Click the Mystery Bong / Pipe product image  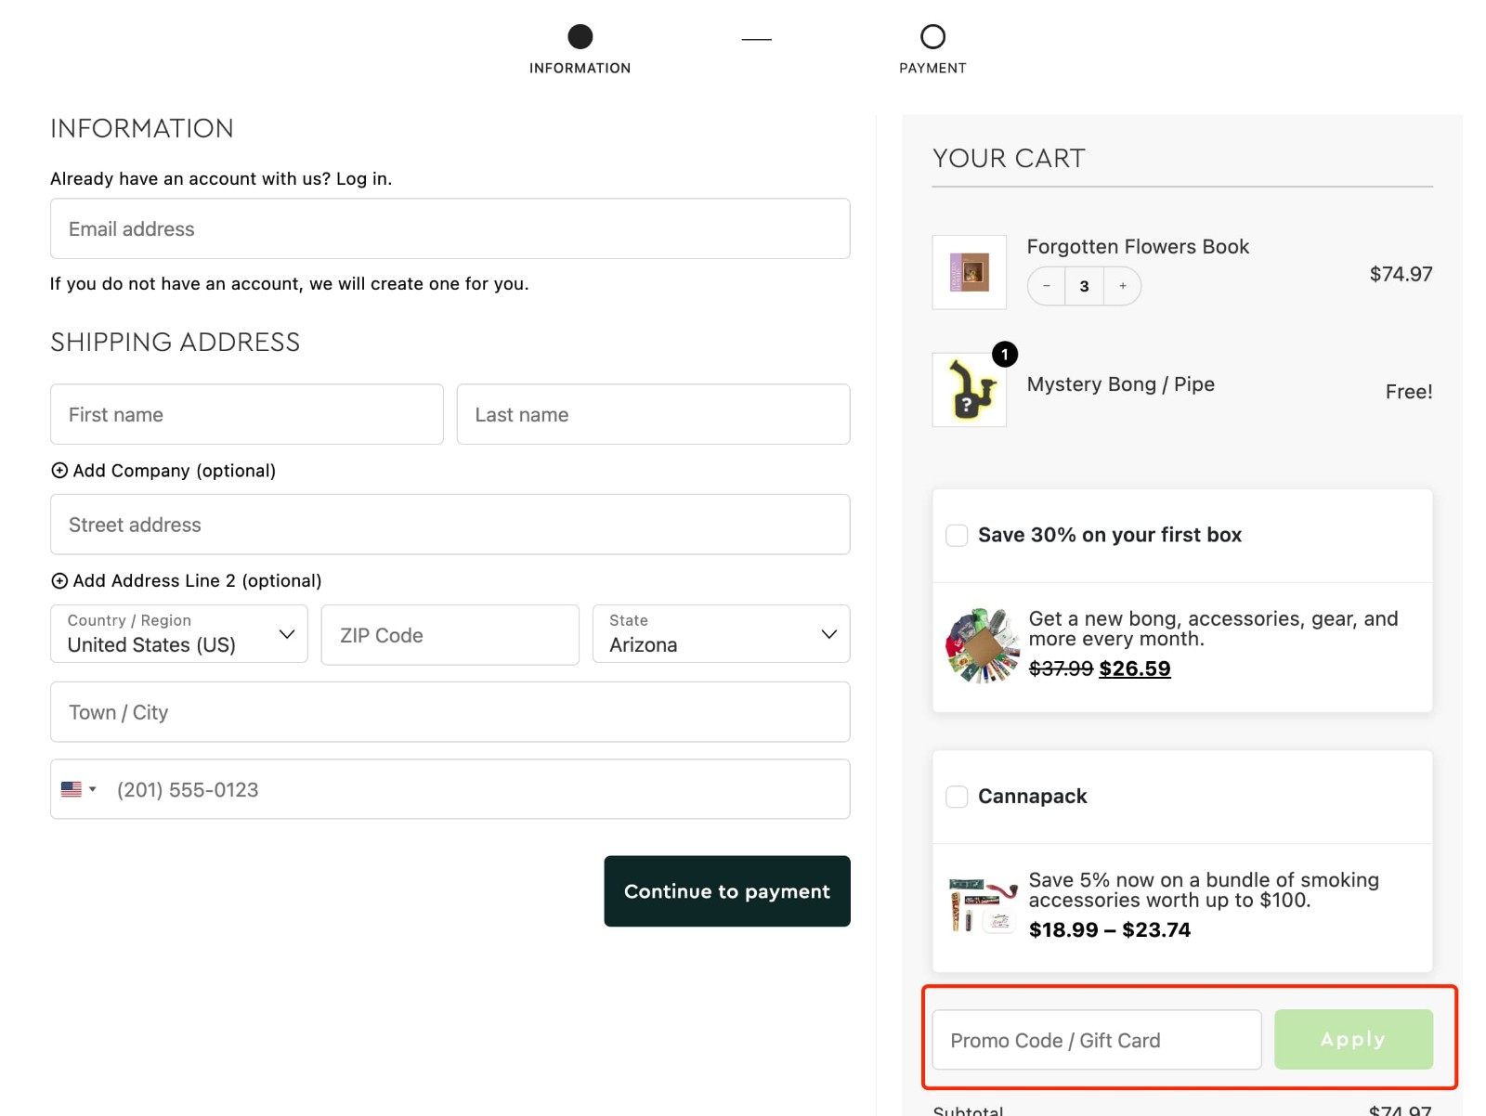click(969, 390)
